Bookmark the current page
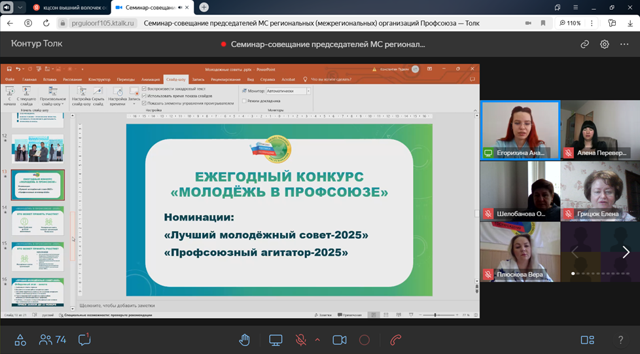The height and width of the screenshot is (354, 640). pyautogui.click(x=543, y=24)
